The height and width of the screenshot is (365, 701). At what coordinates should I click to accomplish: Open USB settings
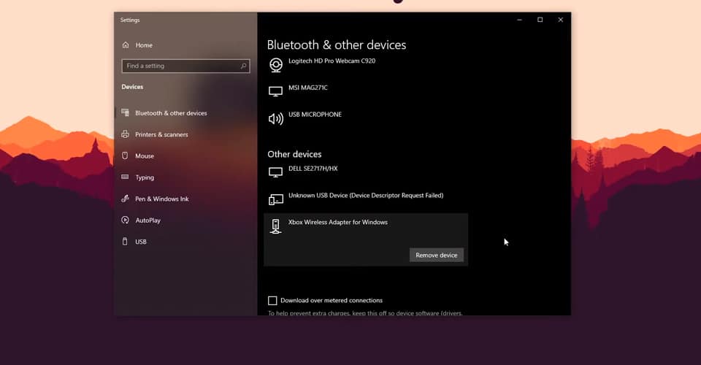tap(141, 242)
